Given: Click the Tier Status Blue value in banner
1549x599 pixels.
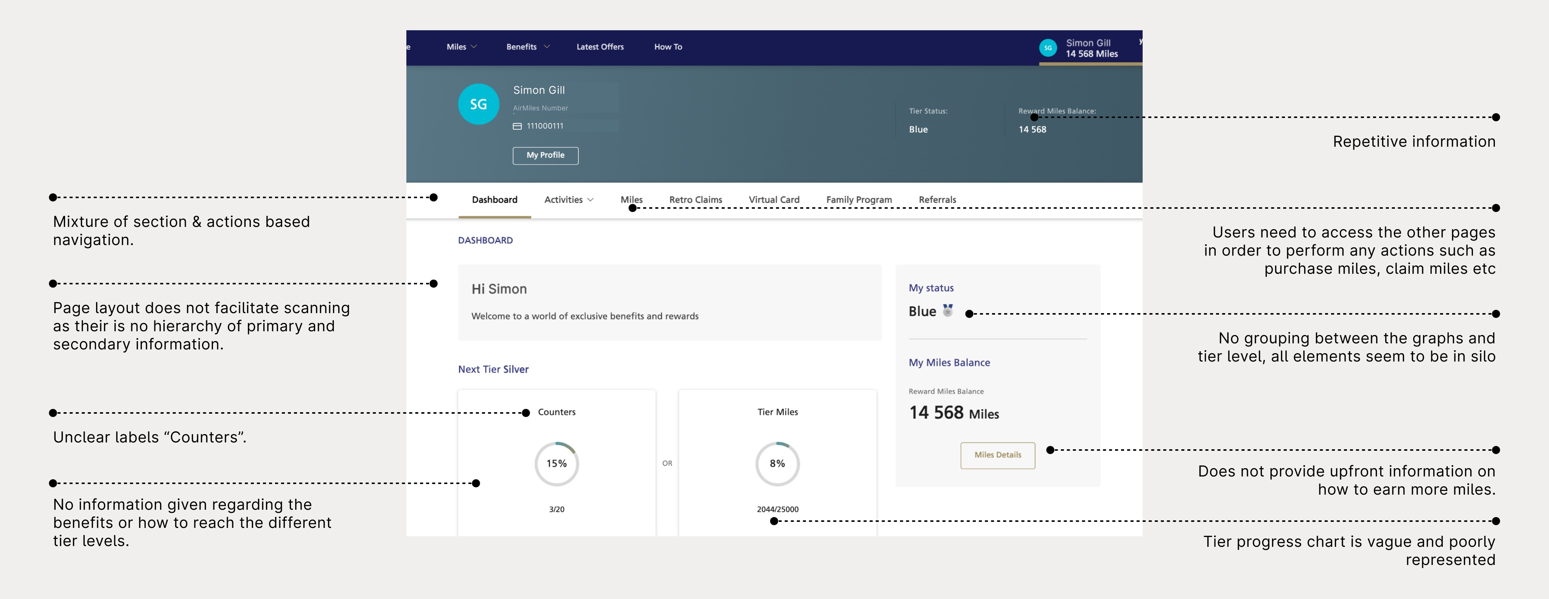Looking at the screenshot, I should (x=918, y=130).
